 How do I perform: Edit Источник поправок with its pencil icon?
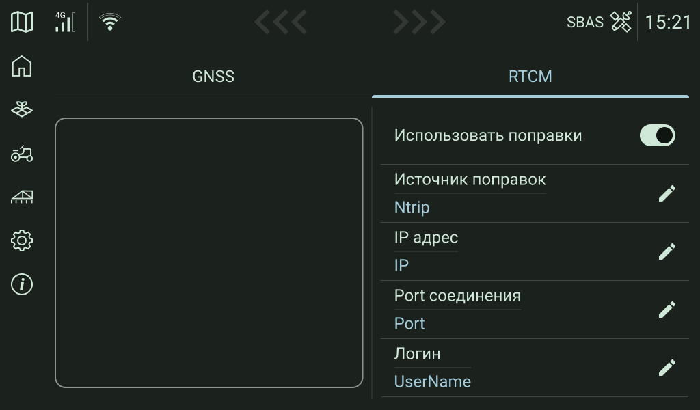pyautogui.click(x=667, y=193)
